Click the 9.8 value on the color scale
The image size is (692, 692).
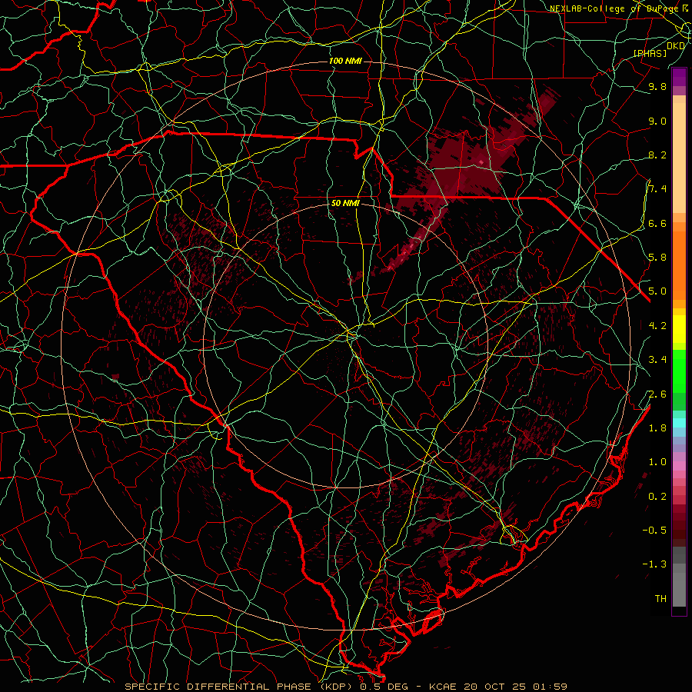pos(657,86)
